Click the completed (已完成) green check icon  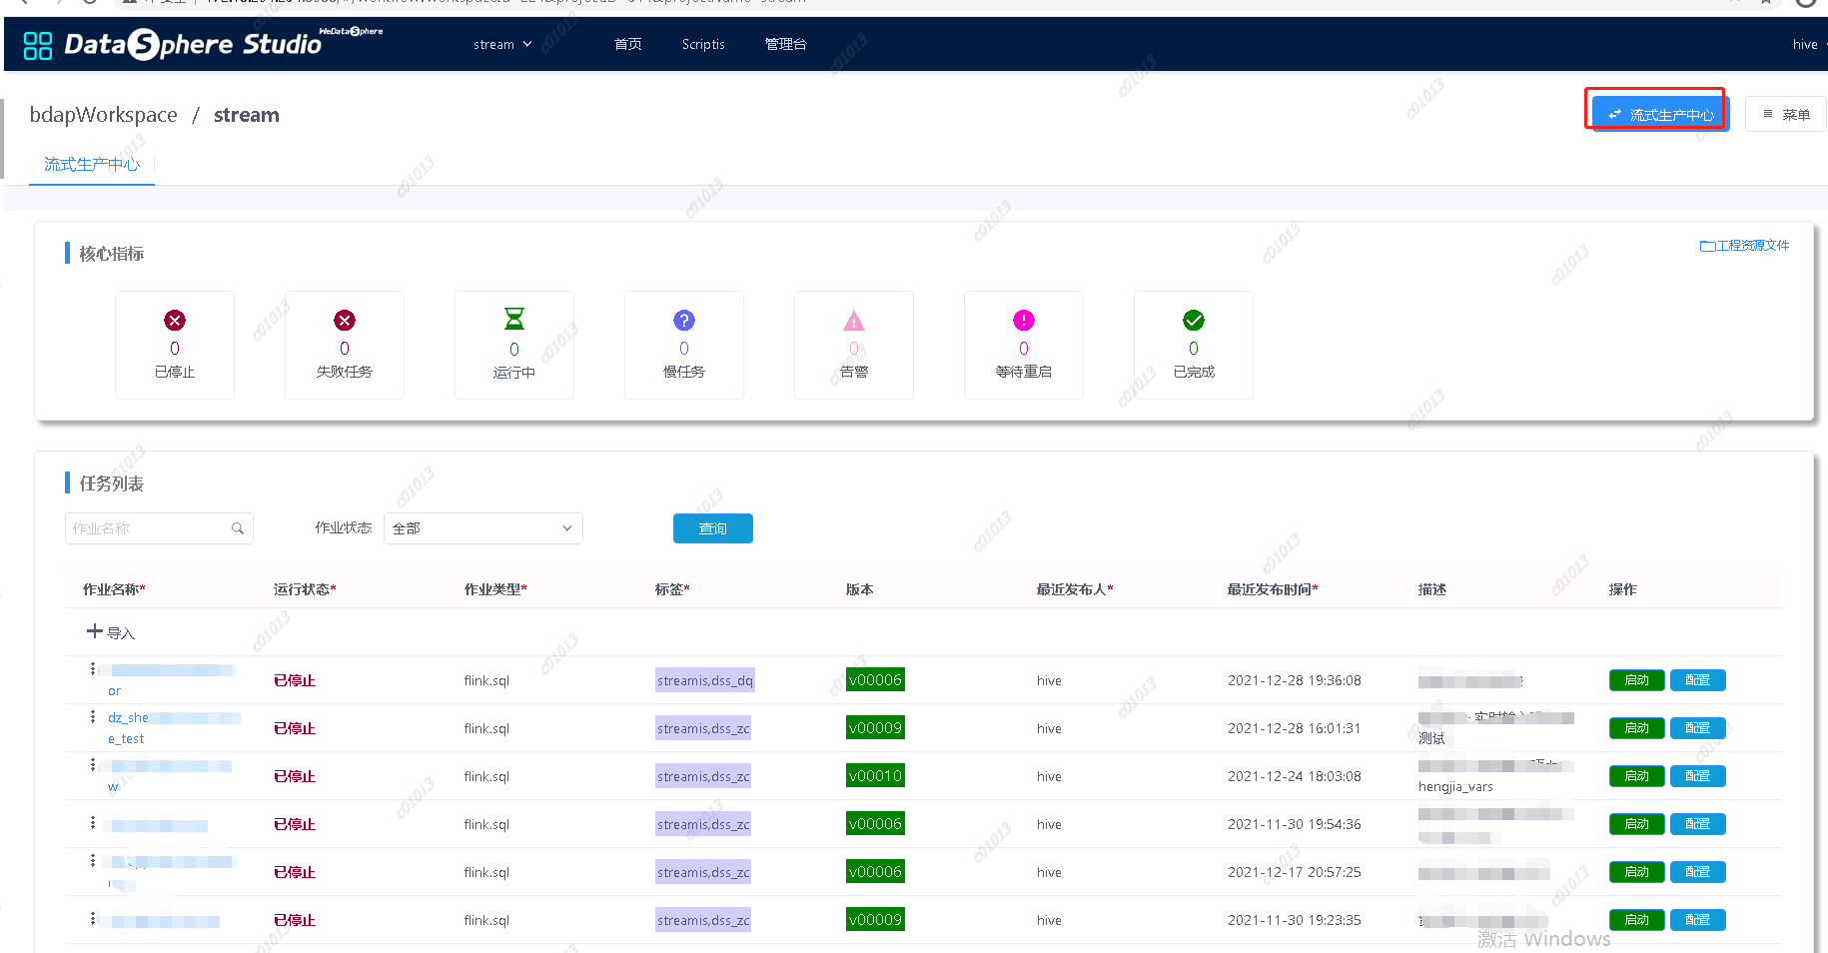1194,321
